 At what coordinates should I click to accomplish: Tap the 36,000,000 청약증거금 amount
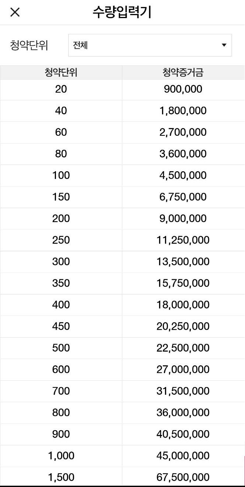(x=183, y=412)
